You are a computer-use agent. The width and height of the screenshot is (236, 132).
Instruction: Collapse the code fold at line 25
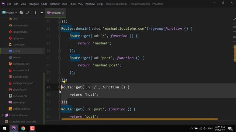(x=59, y=58)
